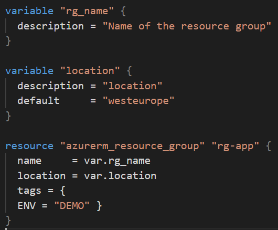Click the resource keyword

click(x=29, y=146)
